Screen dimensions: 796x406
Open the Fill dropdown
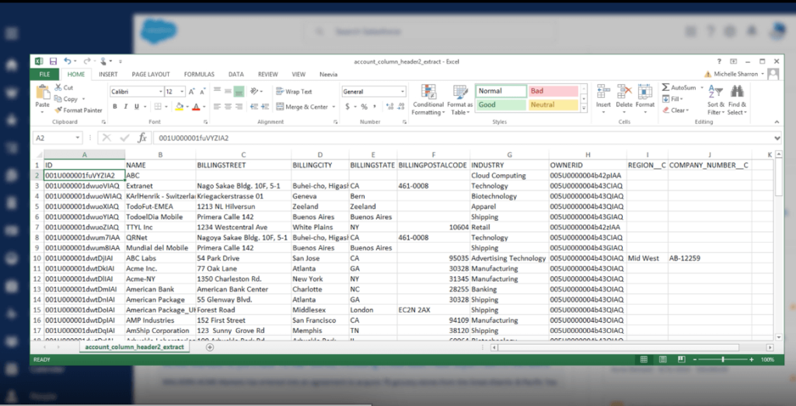click(673, 99)
